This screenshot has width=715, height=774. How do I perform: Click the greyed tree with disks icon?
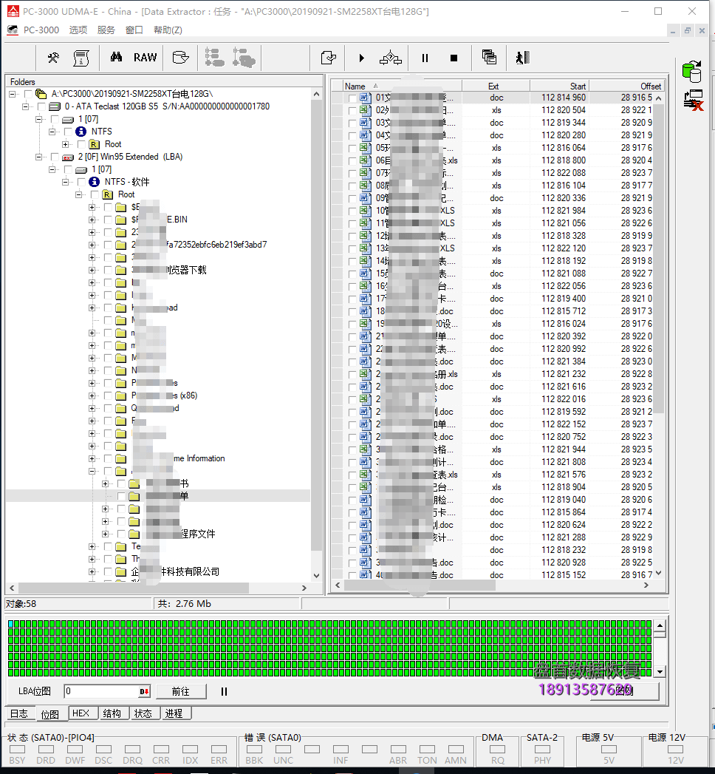244,57
